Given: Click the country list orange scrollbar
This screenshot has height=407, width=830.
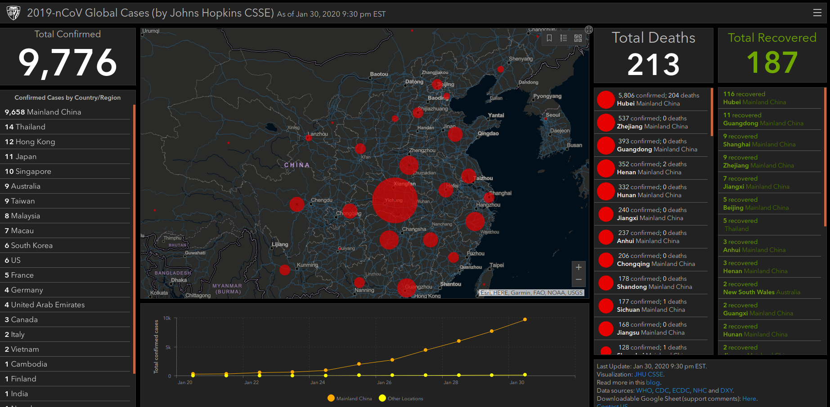Looking at the screenshot, I should 134,239.
